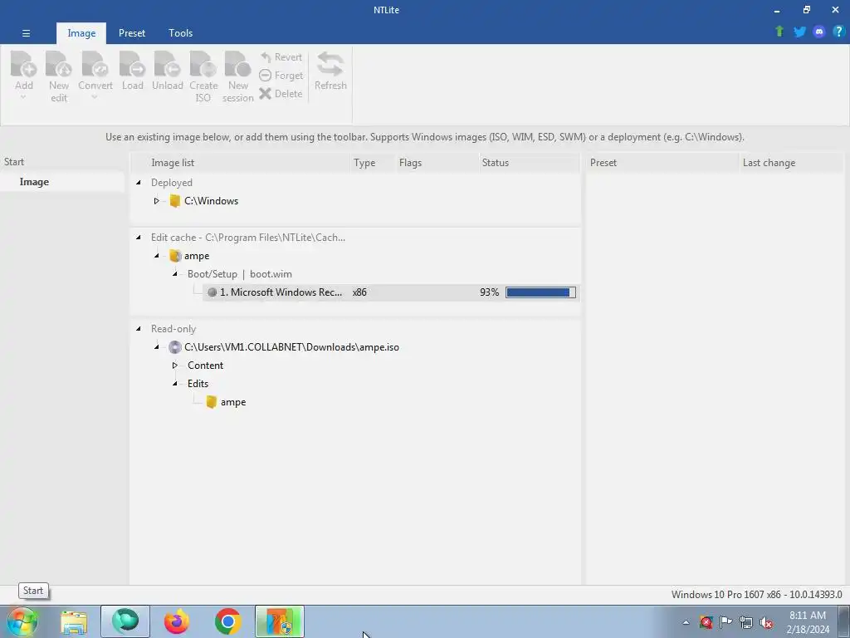Expand the C:\Windows tree node
850x638 pixels.
[156, 201]
